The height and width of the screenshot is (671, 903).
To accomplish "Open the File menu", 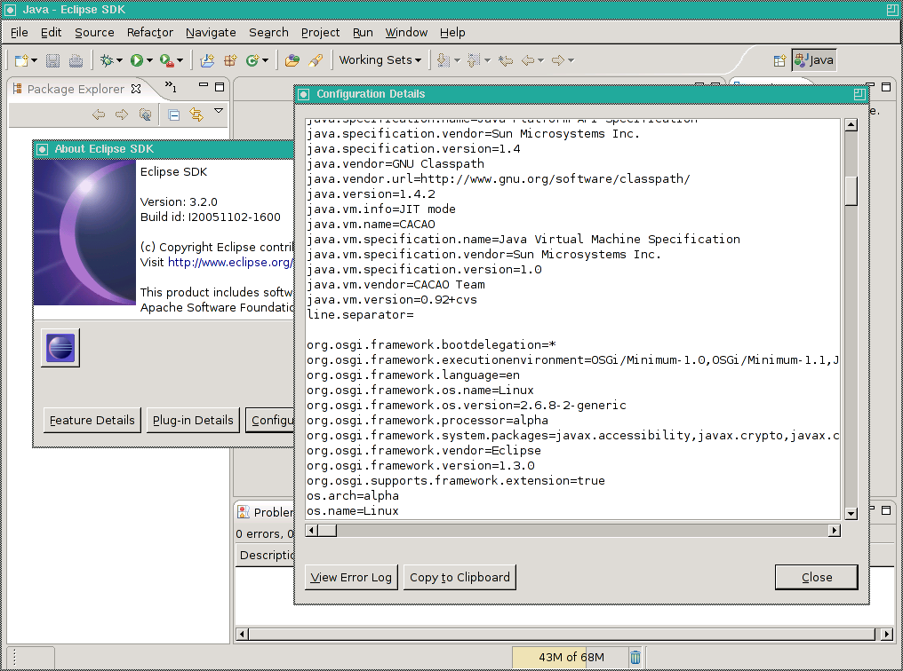I will (19, 33).
